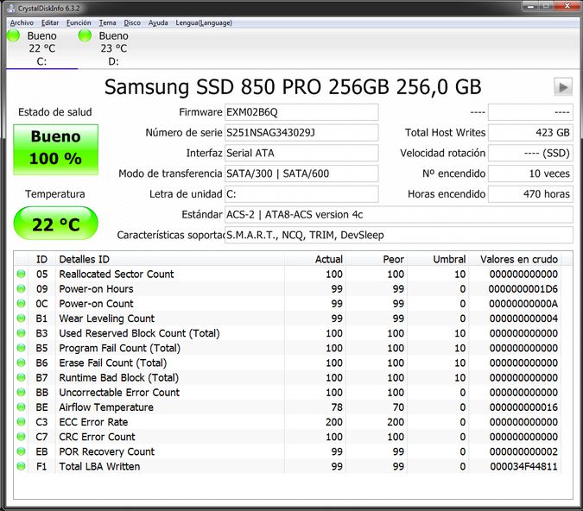583x511 pixels.
Task: Click Actual value 78 of Airflow Temperature
Action: click(337, 407)
